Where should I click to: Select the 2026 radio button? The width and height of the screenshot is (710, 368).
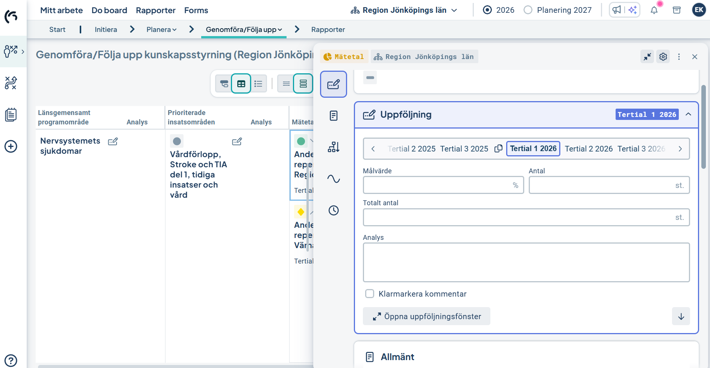coord(487,10)
